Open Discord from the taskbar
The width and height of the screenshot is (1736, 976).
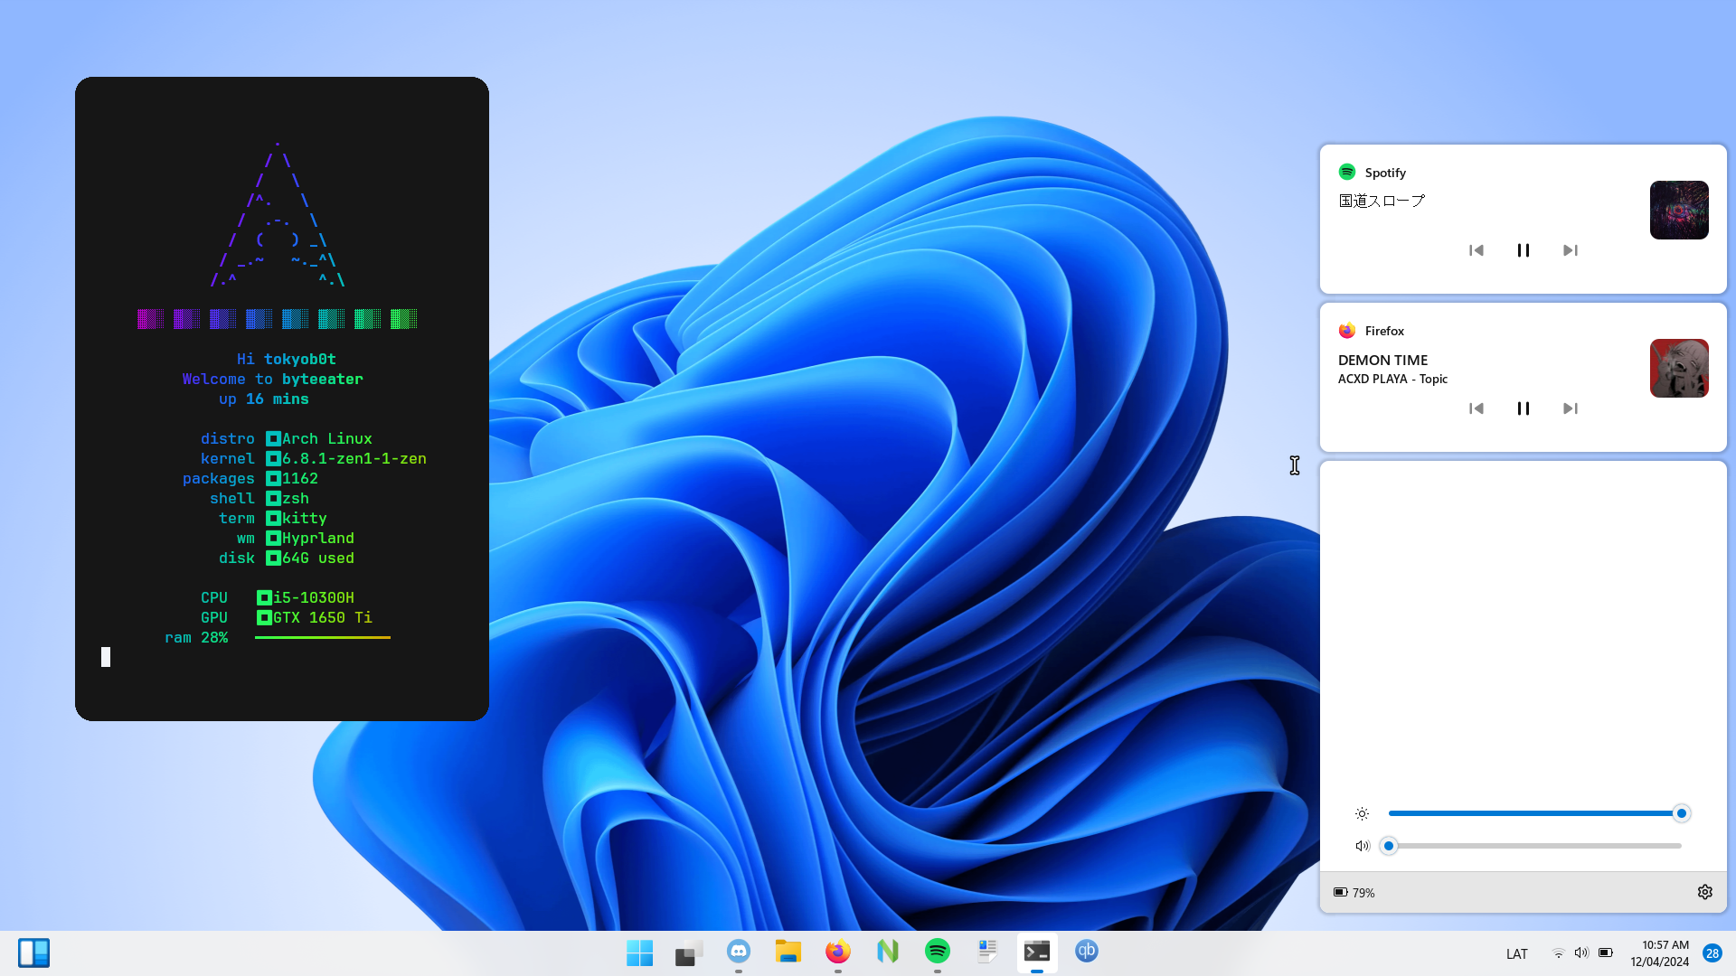[739, 952]
